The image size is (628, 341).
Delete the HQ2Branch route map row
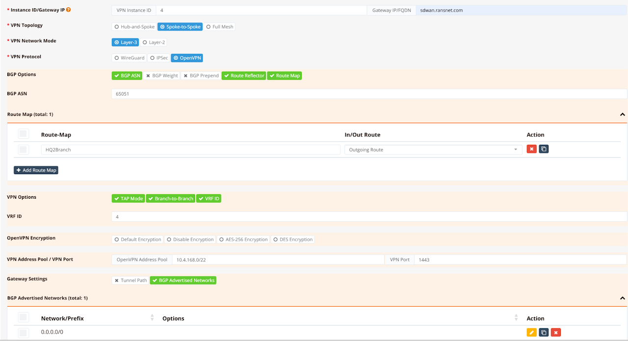531,149
